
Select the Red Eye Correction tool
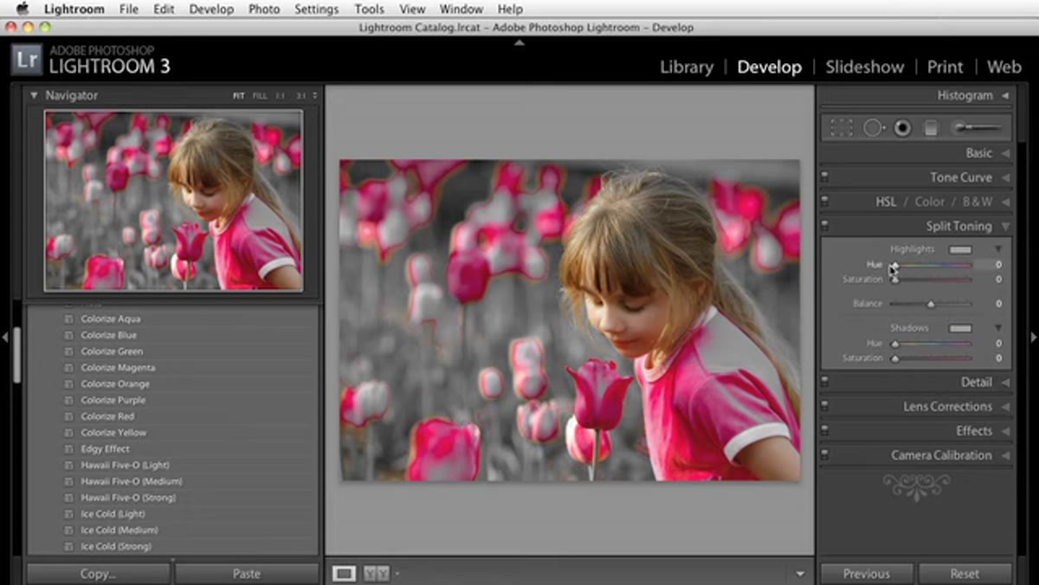pos(902,128)
